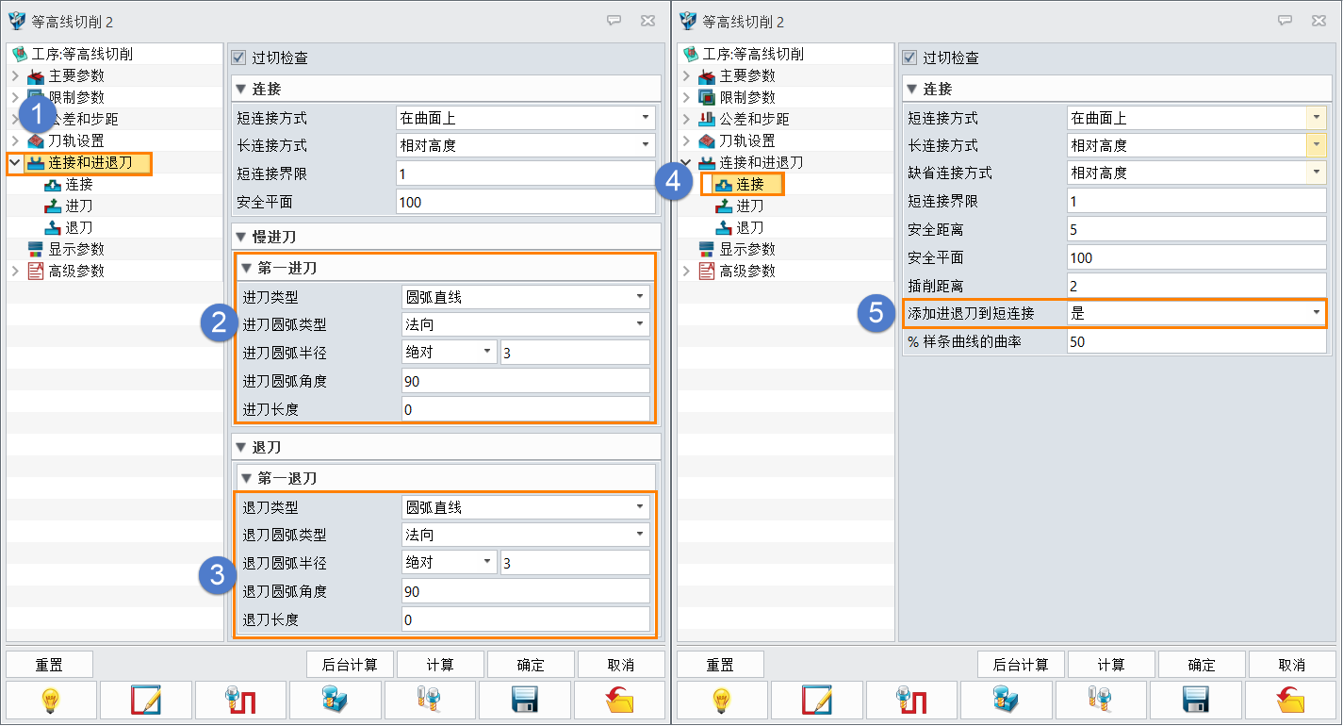Click the twin cutters icon in the right dialog
The image size is (1343, 726).
tap(1100, 701)
